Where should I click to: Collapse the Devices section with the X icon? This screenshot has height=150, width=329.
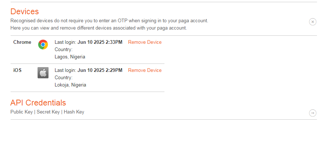313,22
